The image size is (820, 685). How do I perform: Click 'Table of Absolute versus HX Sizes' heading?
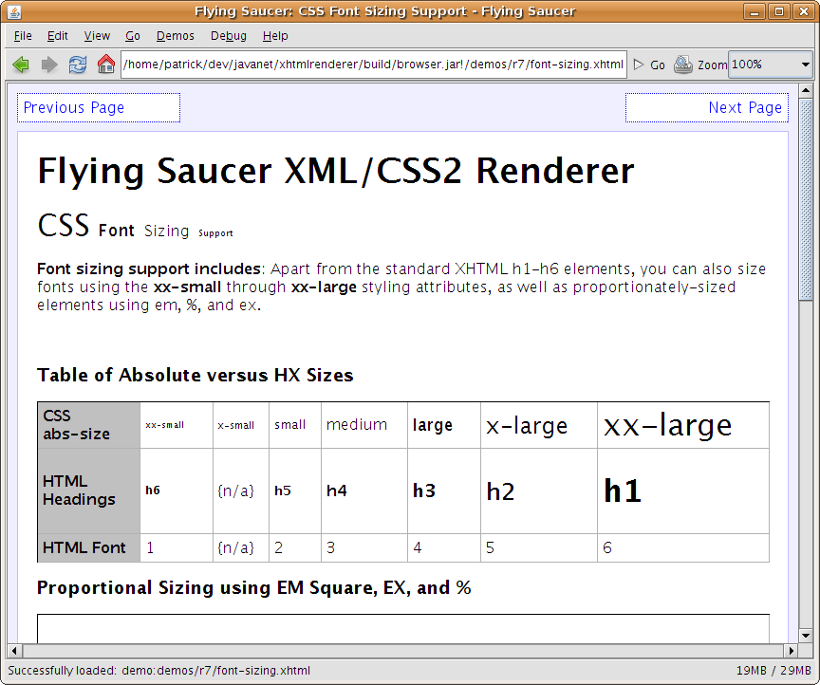196,376
